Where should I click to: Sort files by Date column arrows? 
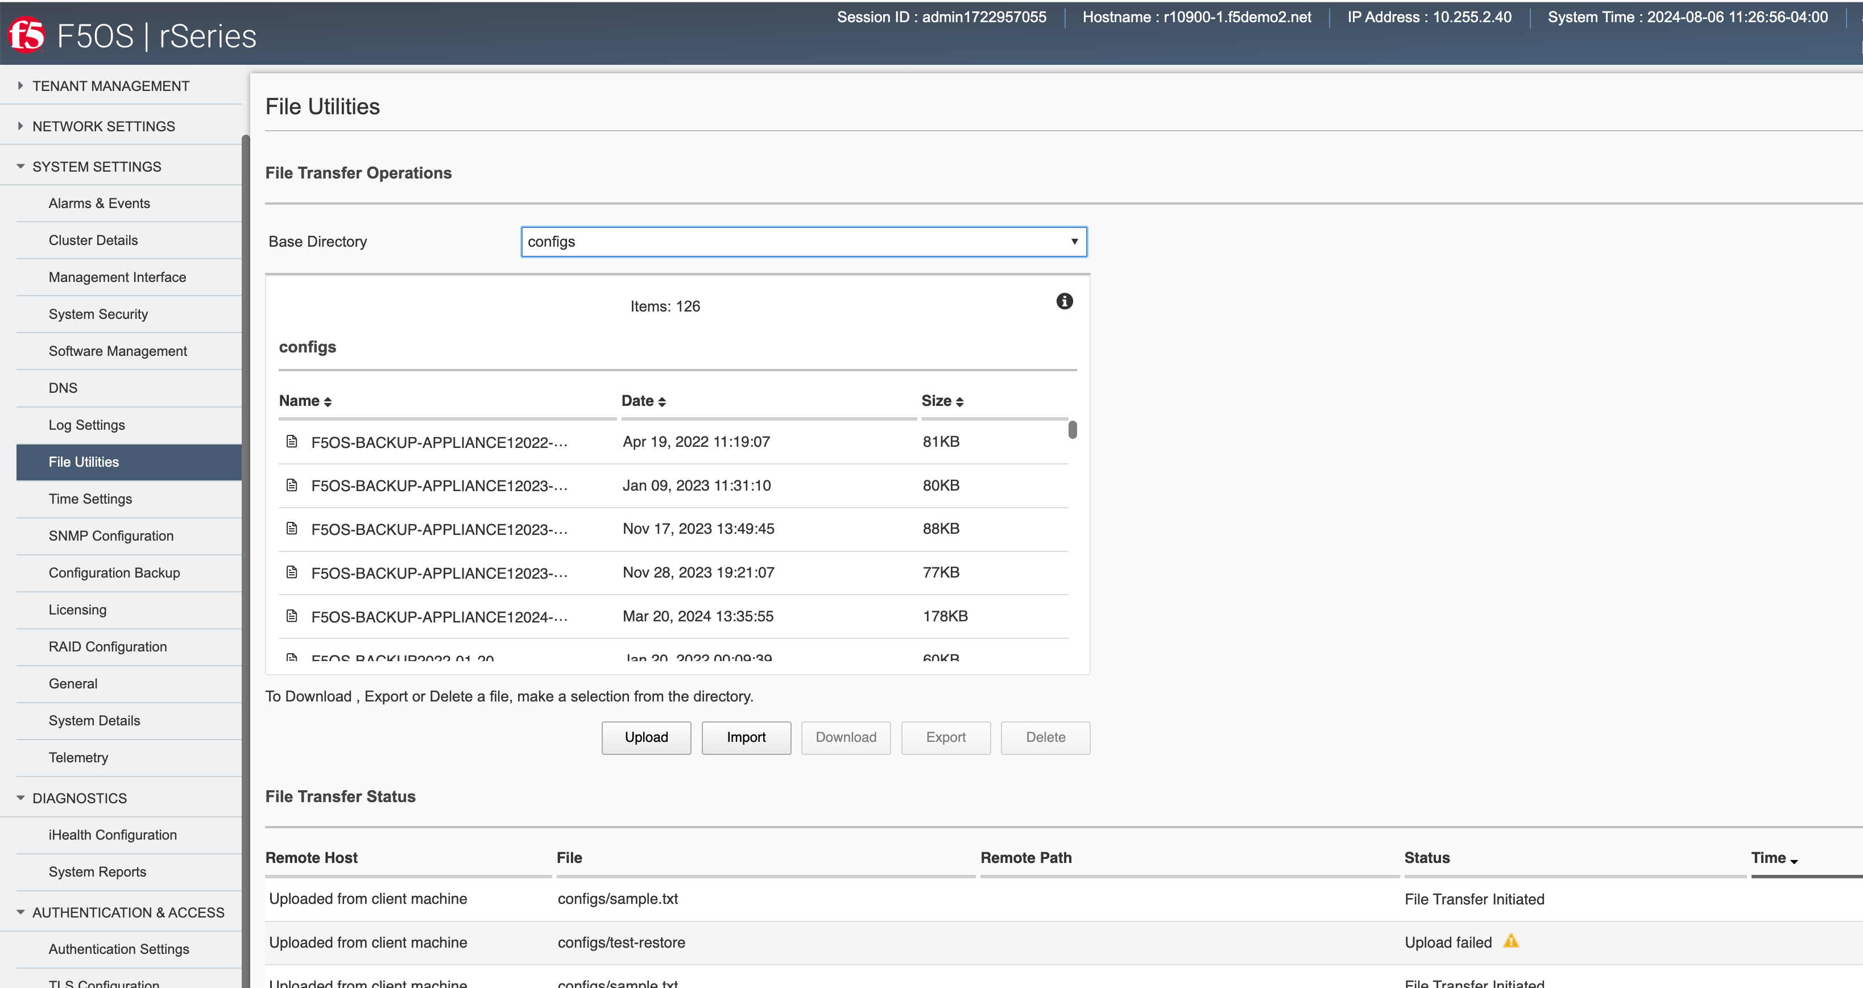[662, 402]
